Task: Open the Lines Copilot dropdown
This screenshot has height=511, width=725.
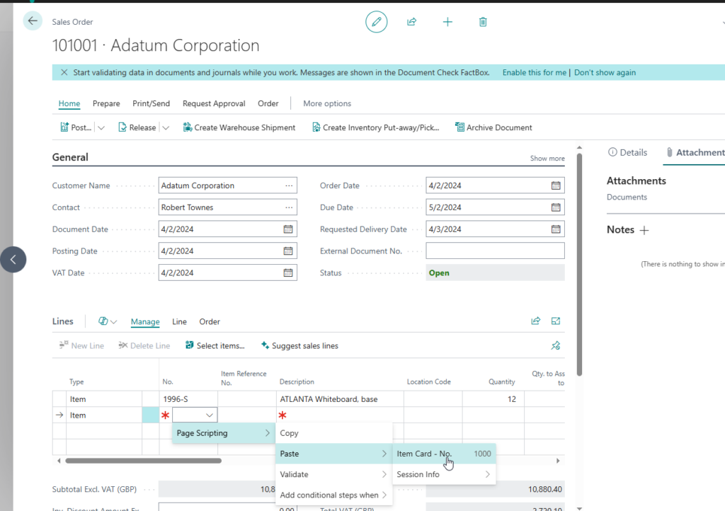Action: (x=108, y=321)
